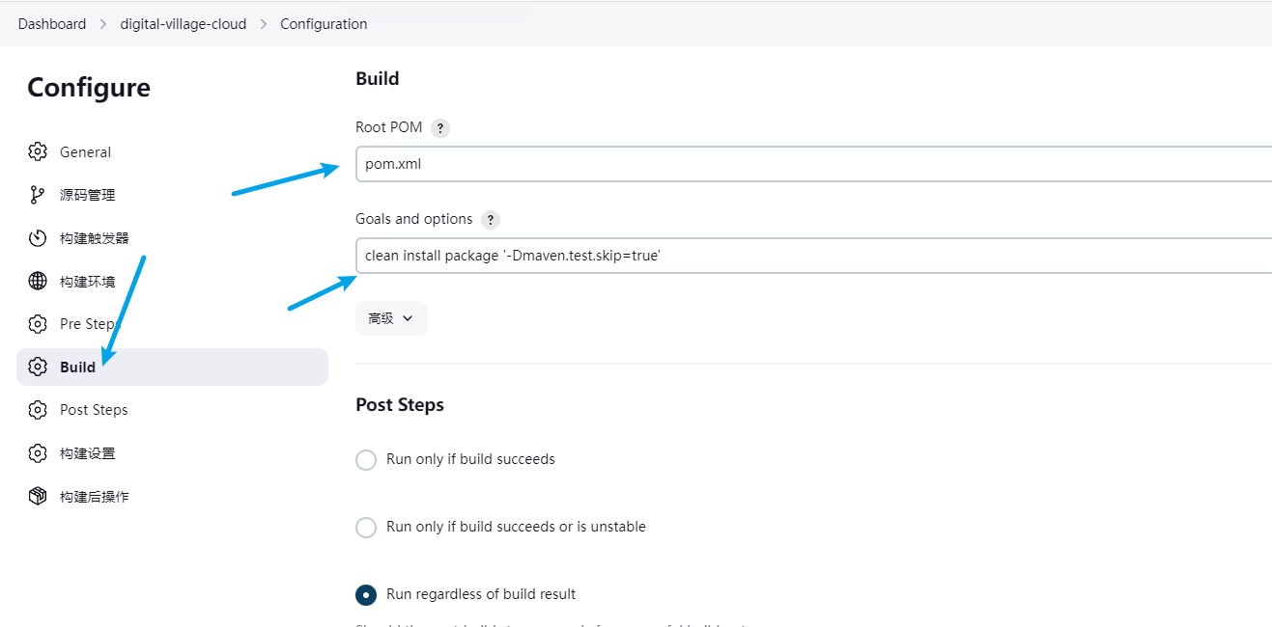The width and height of the screenshot is (1272, 627).
Task: Click the 构建环境 globe icon
Action: click(38, 281)
